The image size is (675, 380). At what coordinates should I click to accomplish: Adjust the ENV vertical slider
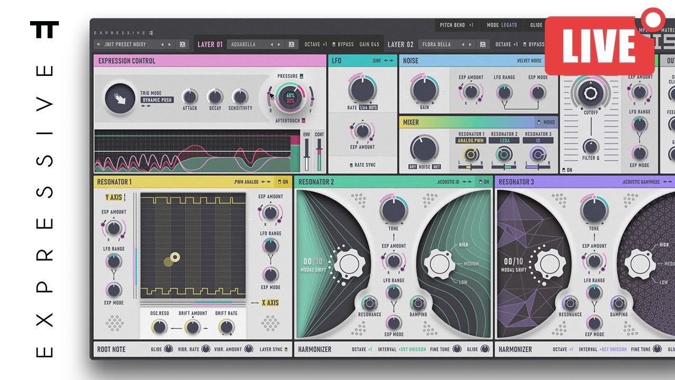point(306,156)
